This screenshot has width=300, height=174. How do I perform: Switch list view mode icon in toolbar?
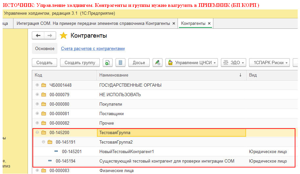coord(120,62)
